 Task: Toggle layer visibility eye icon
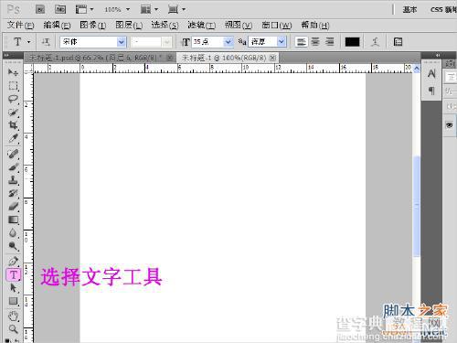[x=449, y=125]
